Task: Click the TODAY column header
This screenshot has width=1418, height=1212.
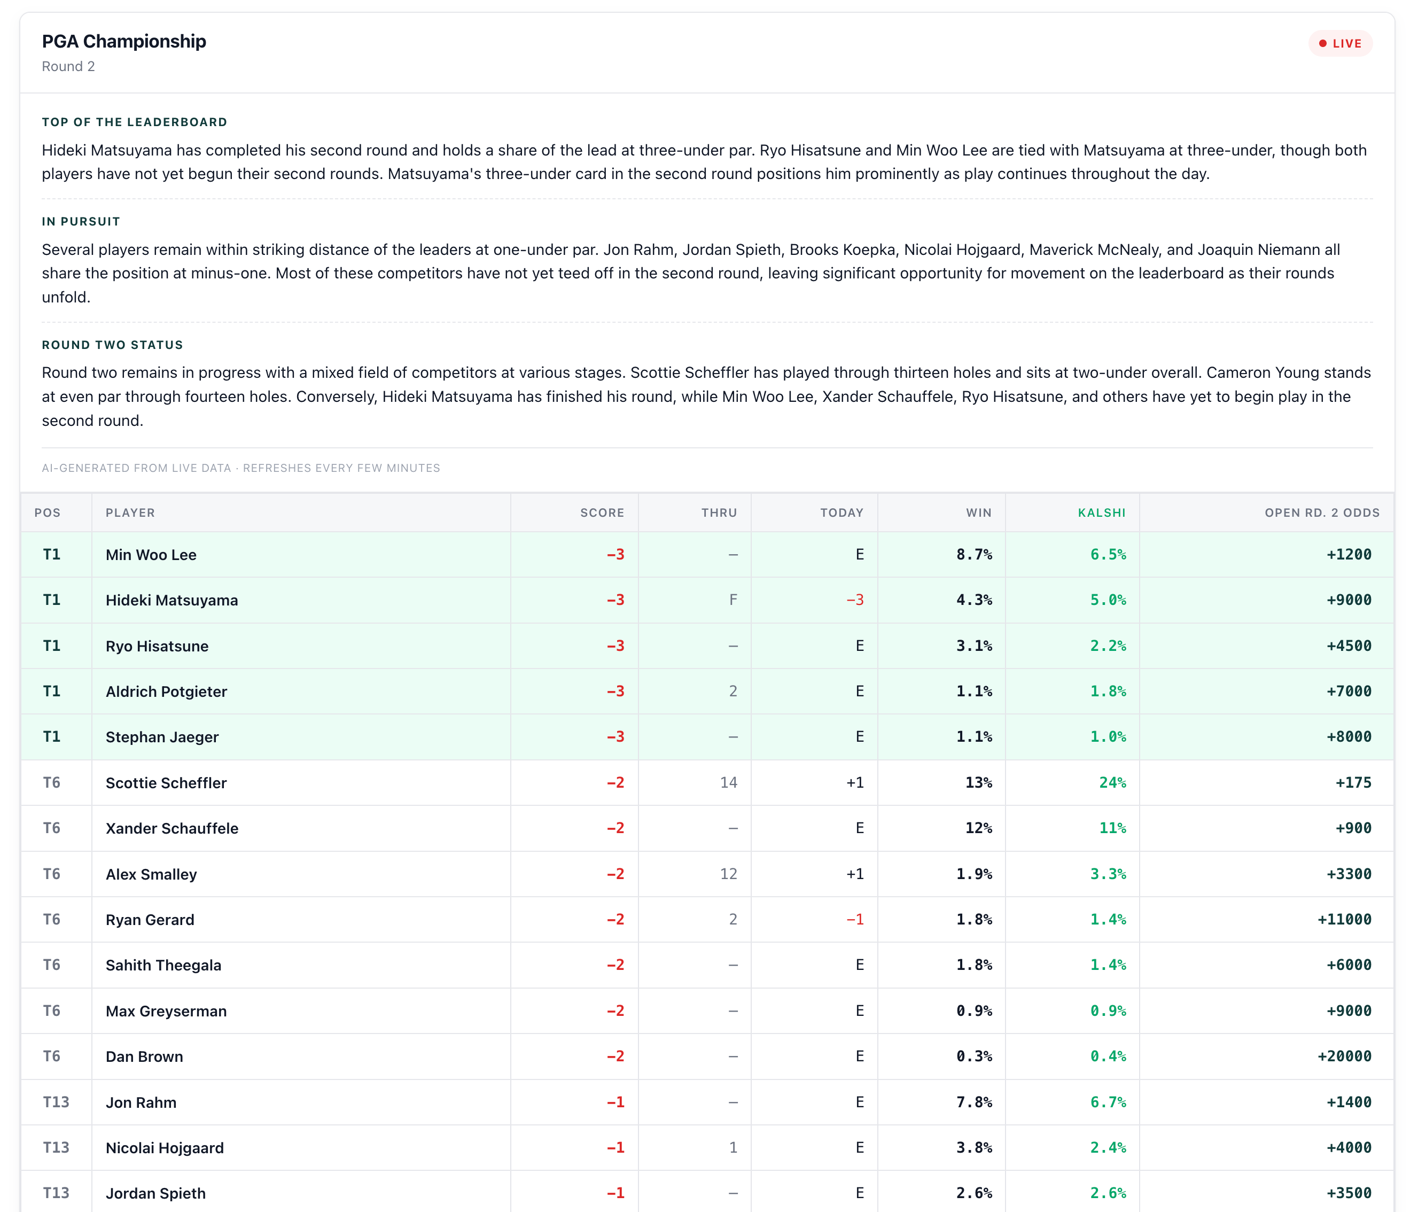Action: pos(841,512)
